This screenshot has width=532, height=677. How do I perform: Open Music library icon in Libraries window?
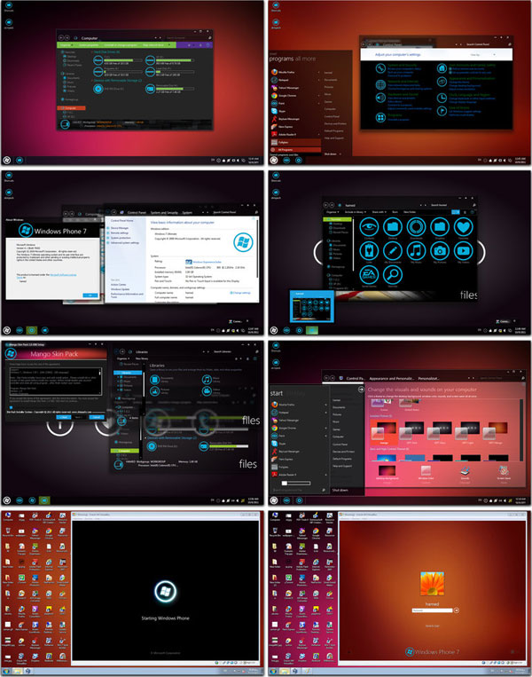pyautogui.click(x=207, y=380)
